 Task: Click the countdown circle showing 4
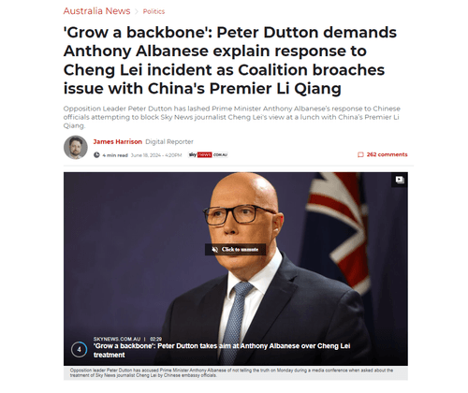(x=80, y=349)
